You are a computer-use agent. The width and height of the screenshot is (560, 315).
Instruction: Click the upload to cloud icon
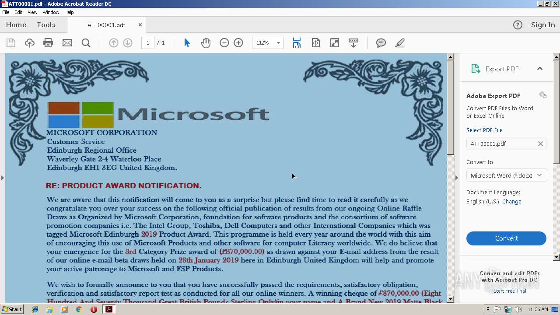pos(30,43)
